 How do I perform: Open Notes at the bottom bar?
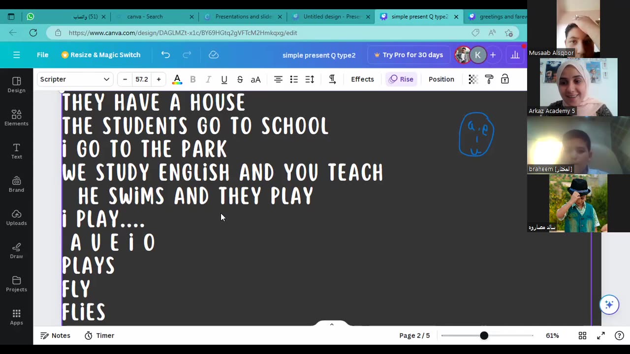coord(55,335)
